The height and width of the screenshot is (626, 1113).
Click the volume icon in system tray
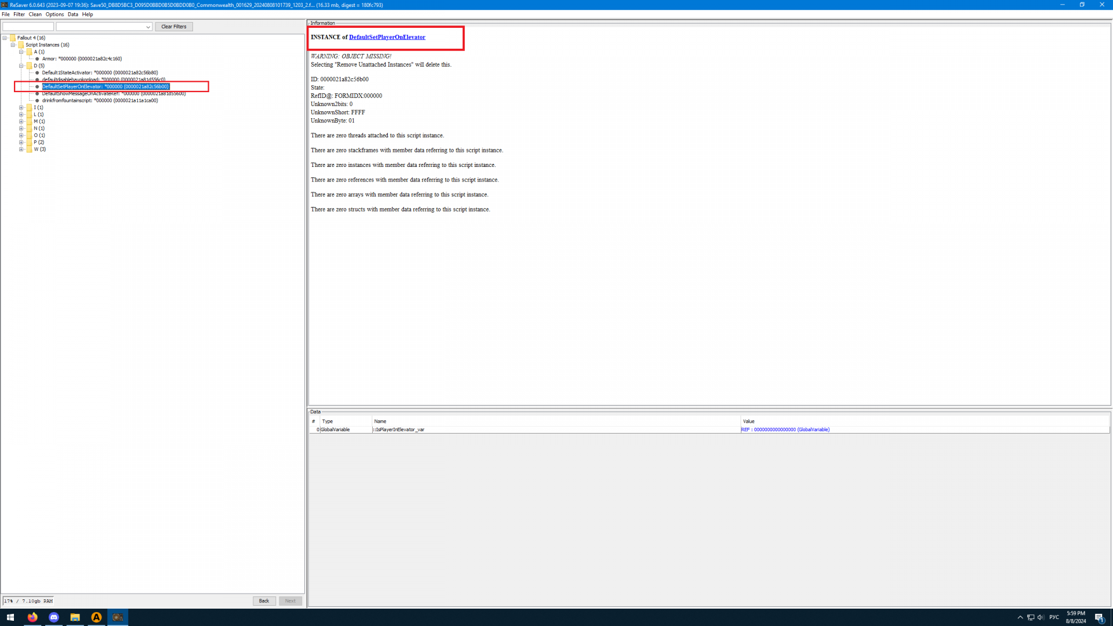1041,617
